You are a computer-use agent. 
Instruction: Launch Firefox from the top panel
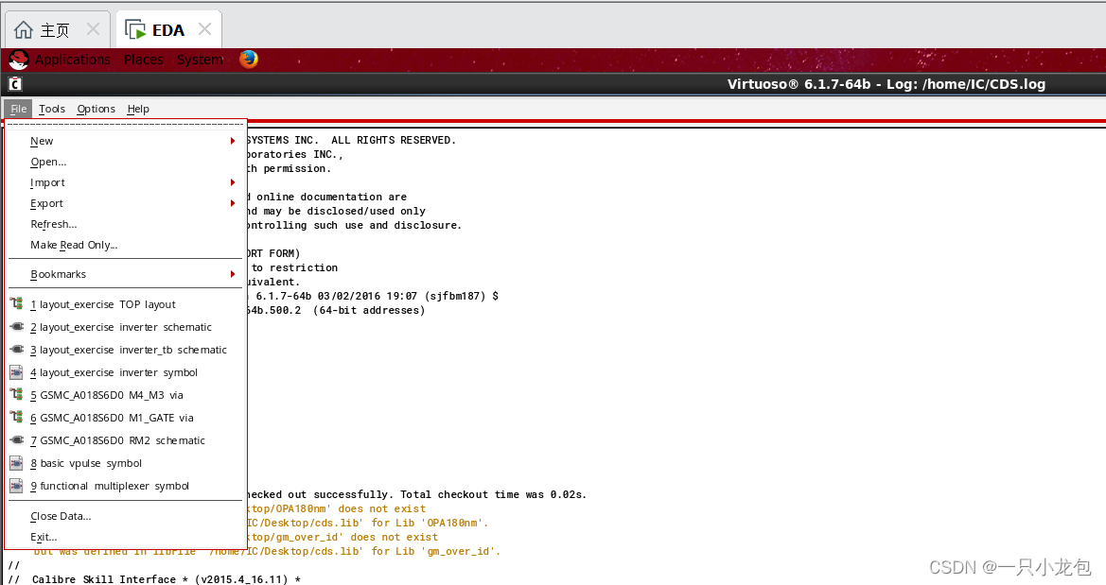coord(248,60)
